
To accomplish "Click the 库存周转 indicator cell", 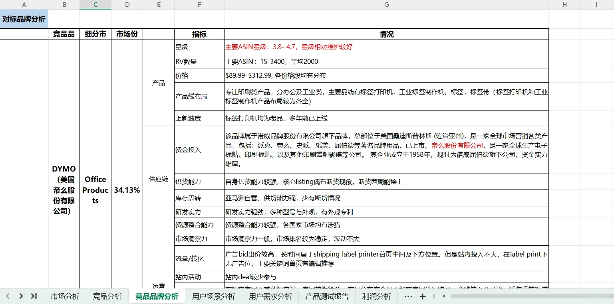I will 199,198.
